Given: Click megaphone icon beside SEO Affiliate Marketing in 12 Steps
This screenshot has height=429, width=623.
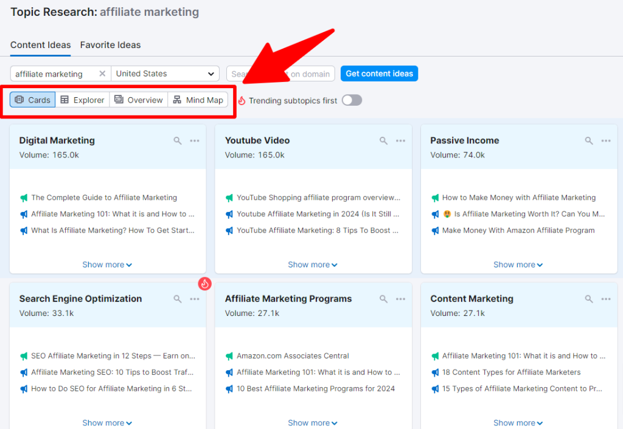Looking at the screenshot, I should pyautogui.click(x=24, y=356).
